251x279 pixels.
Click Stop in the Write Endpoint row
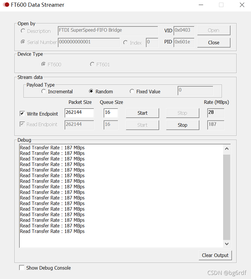(x=183, y=113)
